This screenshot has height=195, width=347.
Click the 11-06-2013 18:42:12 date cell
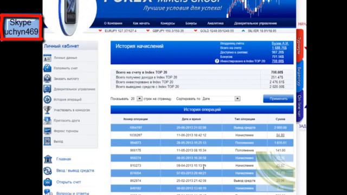(191, 135)
